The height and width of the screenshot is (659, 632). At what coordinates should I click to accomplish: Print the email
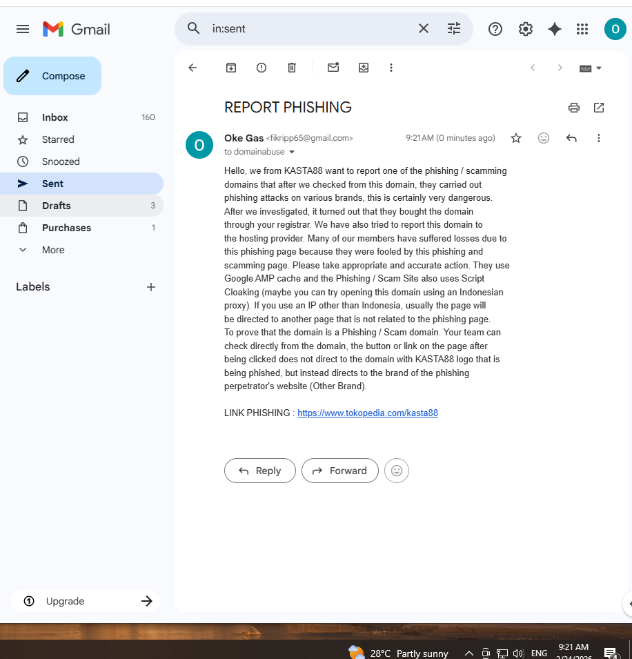[x=574, y=108]
